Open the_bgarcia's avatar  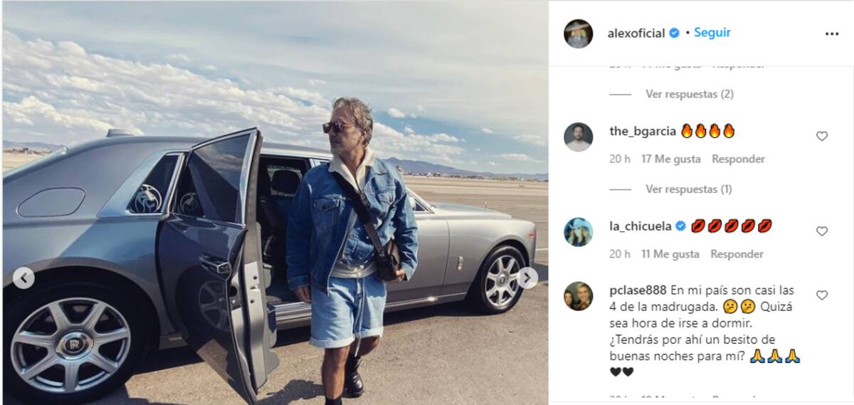click(x=579, y=137)
